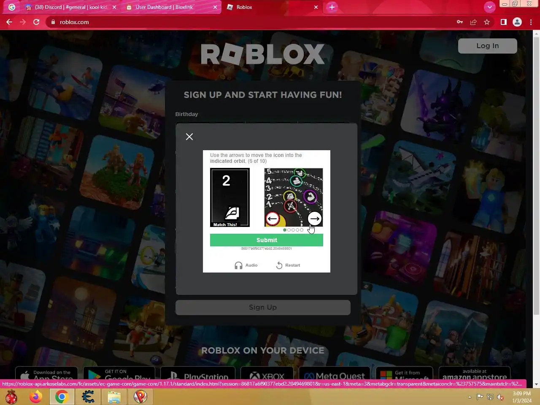Click the system clock showing 3:09 PM
The height and width of the screenshot is (405, 540).
pos(522,397)
